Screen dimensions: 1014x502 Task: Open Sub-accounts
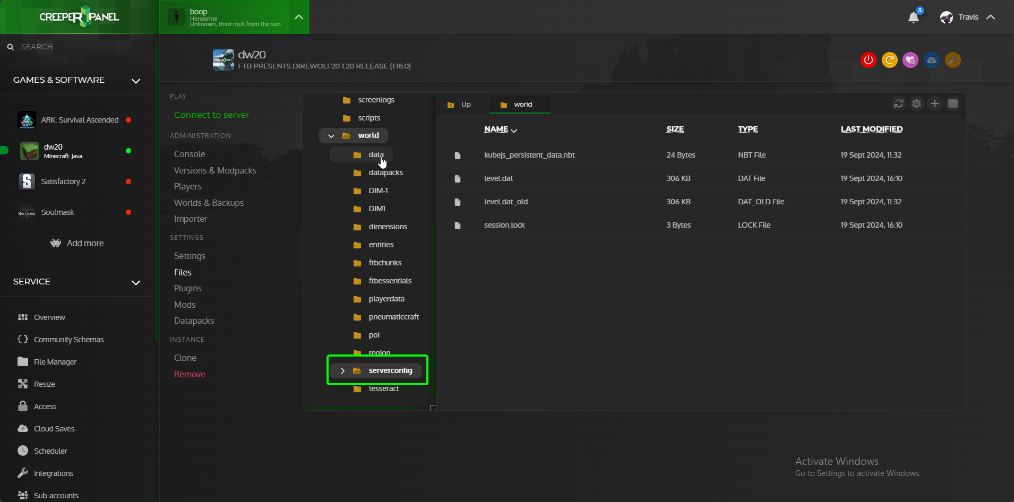tap(56, 496)
